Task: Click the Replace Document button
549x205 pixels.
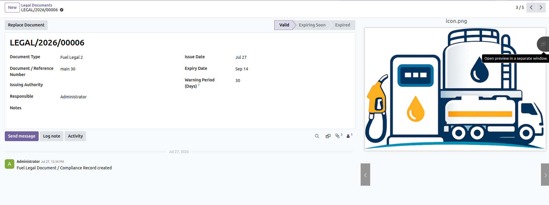Action: pos(26,25)
